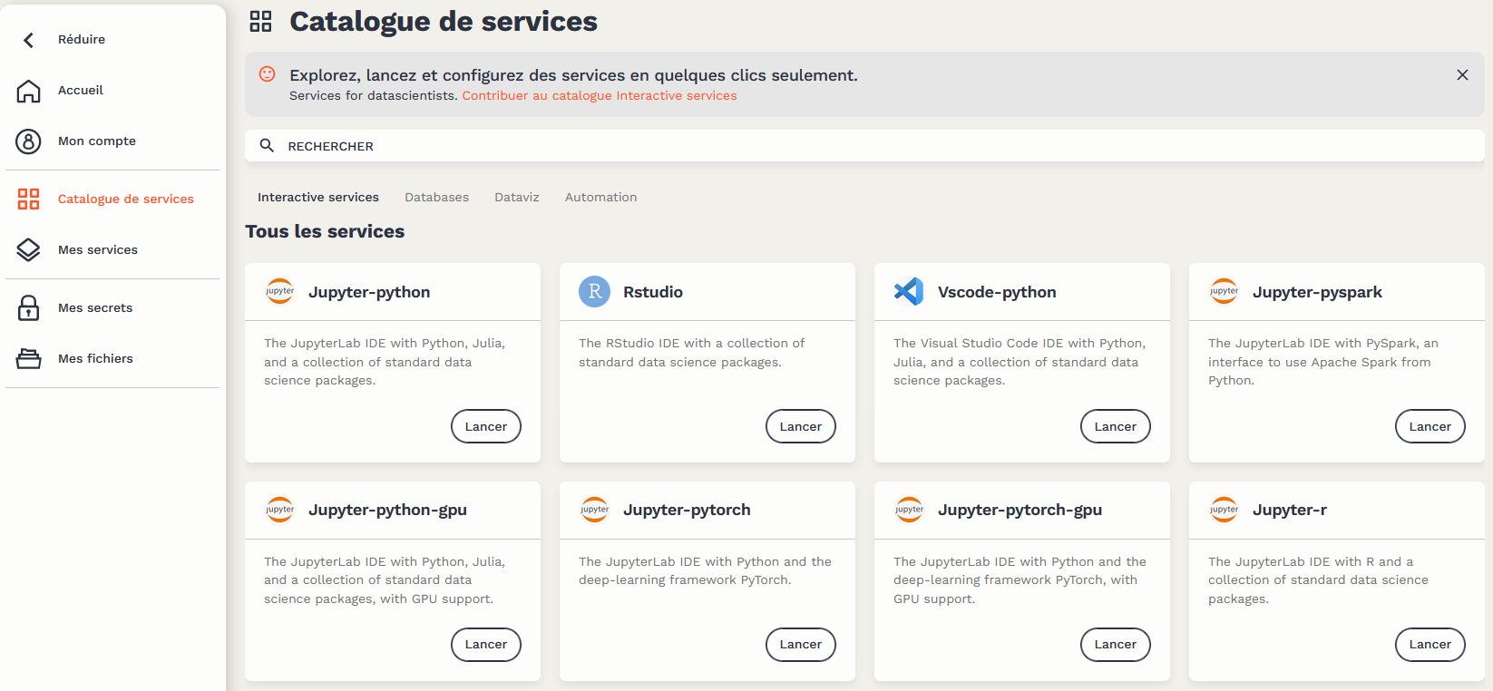Screen dimensions: 1493x691
Task: Select Catalogue de services in sidebar
Action: [x=125, y=200]
